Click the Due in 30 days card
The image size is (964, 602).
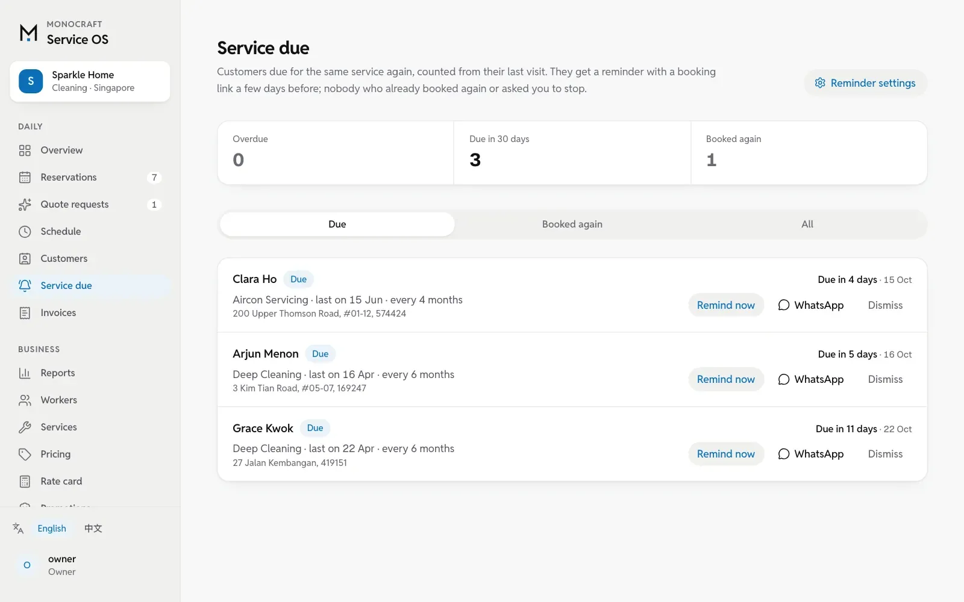click(x=572, y=153)
